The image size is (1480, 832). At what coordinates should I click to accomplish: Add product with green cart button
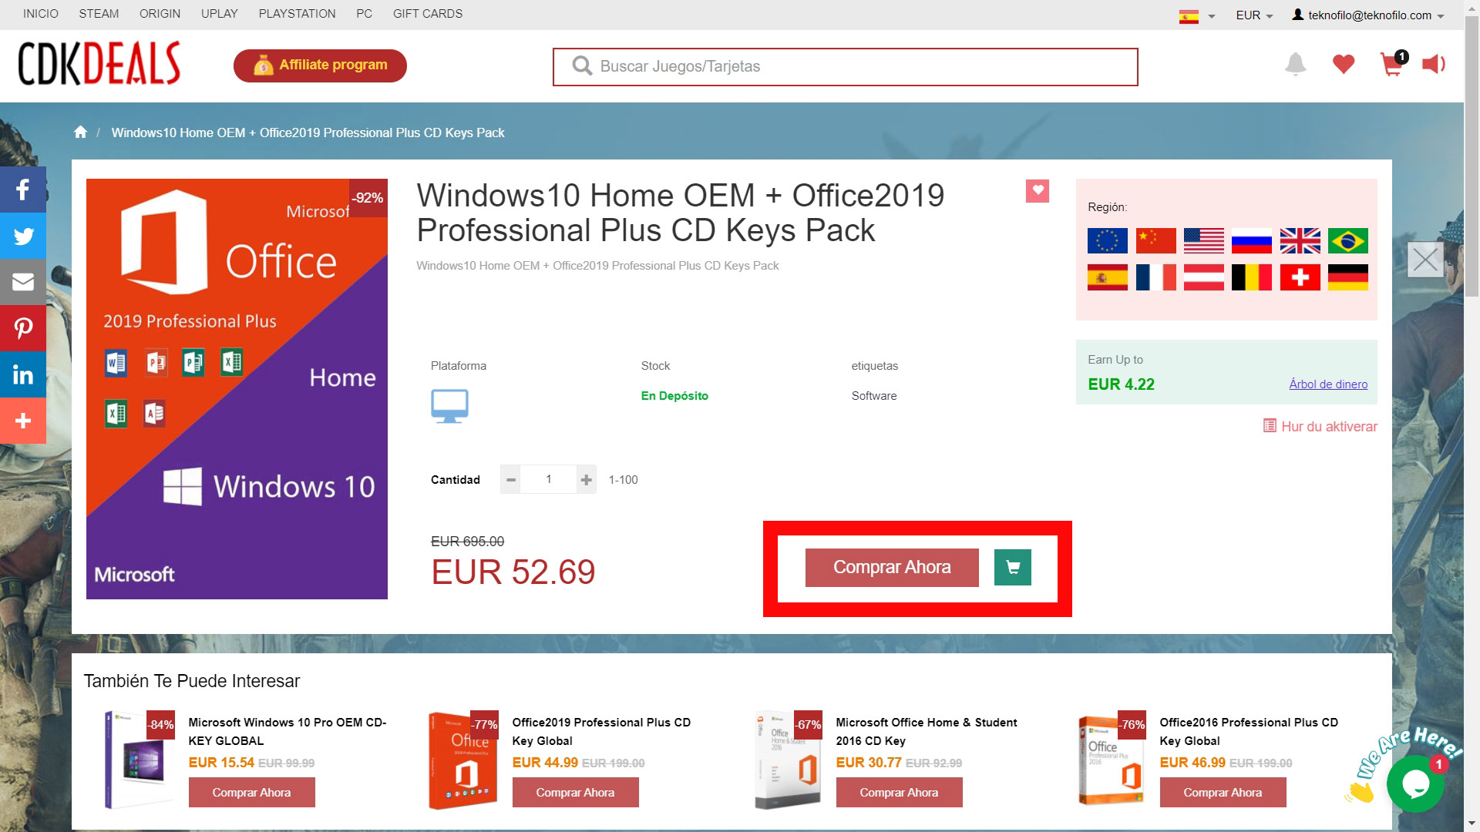click(1013, 568)
